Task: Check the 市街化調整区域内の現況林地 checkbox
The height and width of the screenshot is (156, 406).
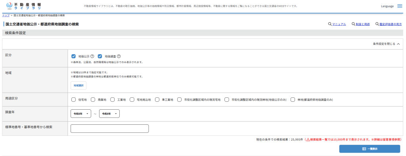Action: coord(227,100)
